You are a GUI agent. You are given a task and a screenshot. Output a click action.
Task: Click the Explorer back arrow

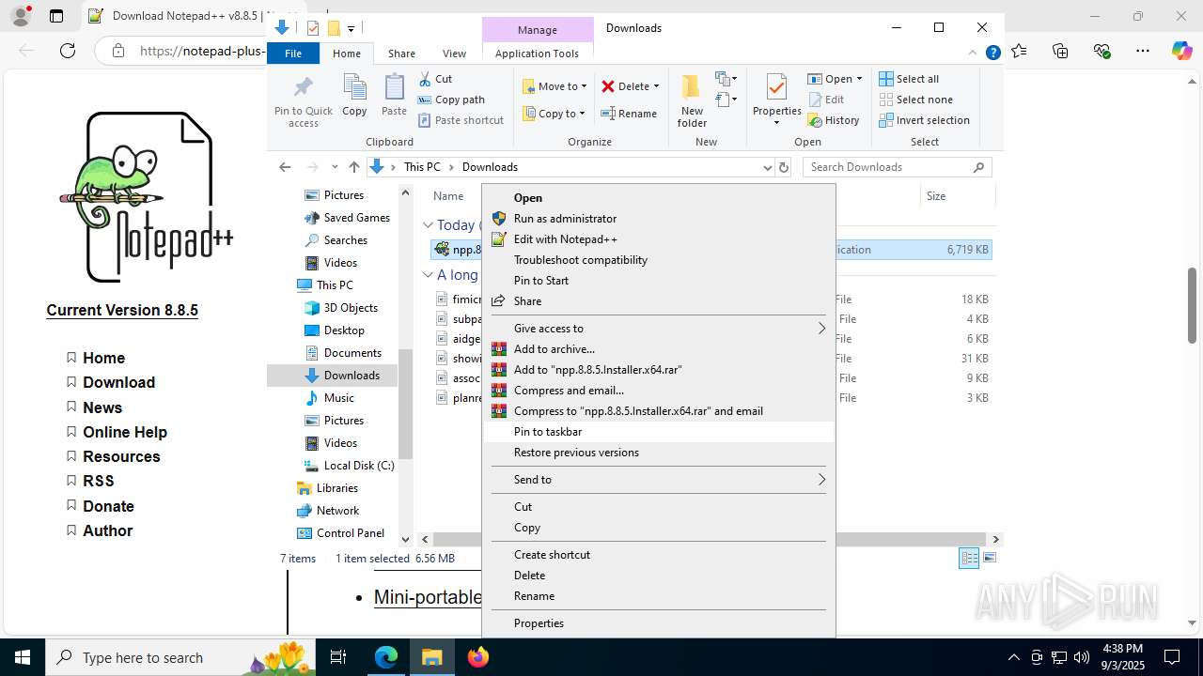tap(285, 167)
